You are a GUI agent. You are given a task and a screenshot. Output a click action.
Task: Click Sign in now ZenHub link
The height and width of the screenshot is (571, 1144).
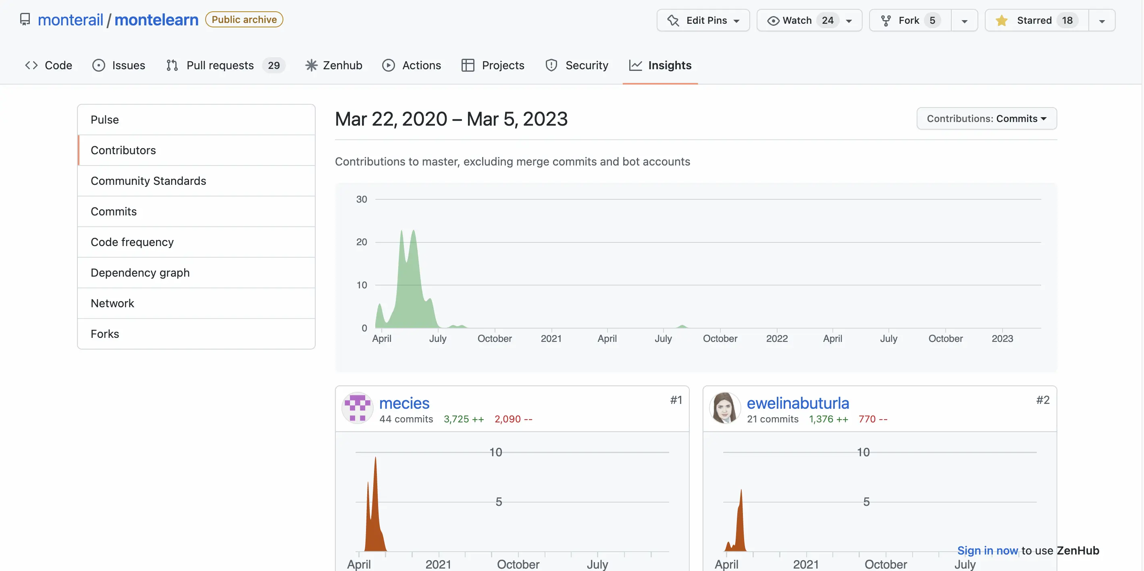(987, 550)
